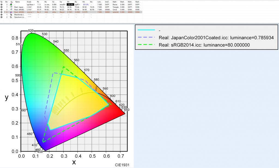The height and width of the screenshot is (168, 279).
Task: Click the area/B= cell
Action: click(x=63, y=4)
